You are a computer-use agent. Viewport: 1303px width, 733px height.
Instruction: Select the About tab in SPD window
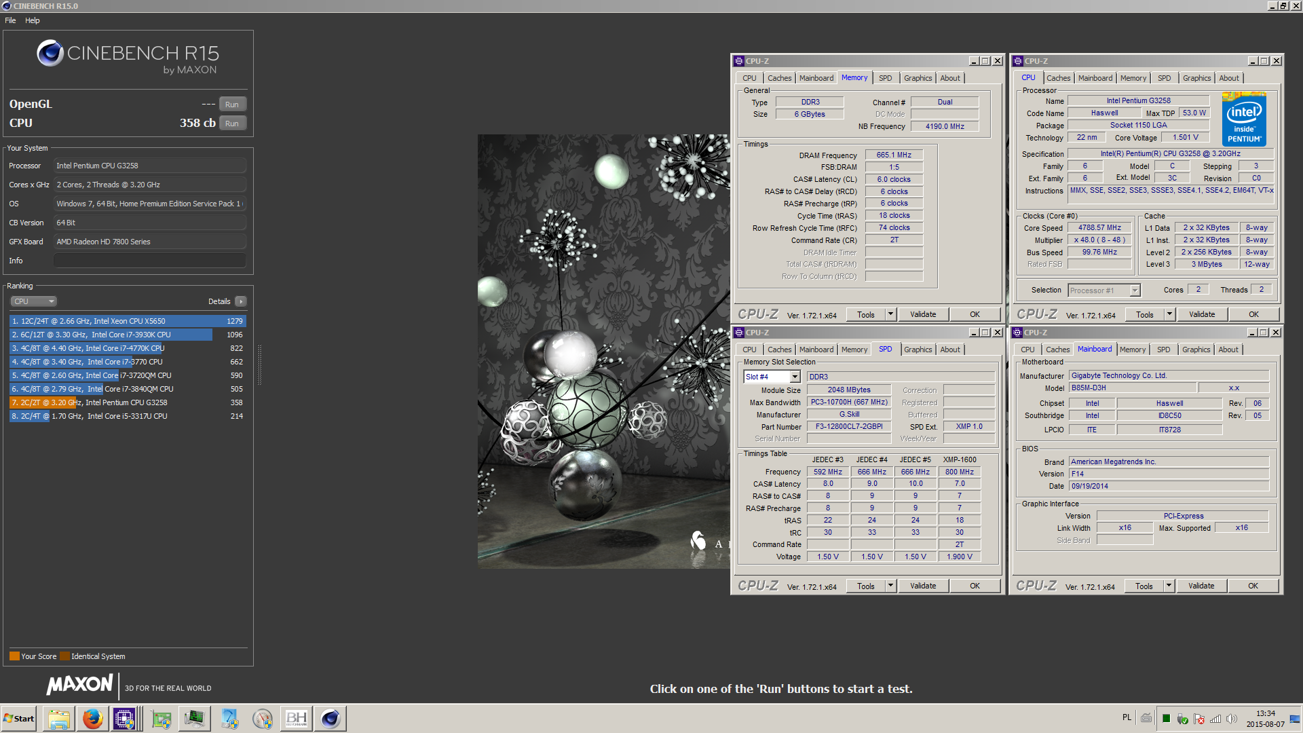(950, 350)
